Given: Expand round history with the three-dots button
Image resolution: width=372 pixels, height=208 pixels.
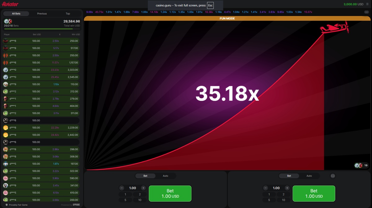Looking at the screenshot, I should pyautogui.click(x=366, y=12).
